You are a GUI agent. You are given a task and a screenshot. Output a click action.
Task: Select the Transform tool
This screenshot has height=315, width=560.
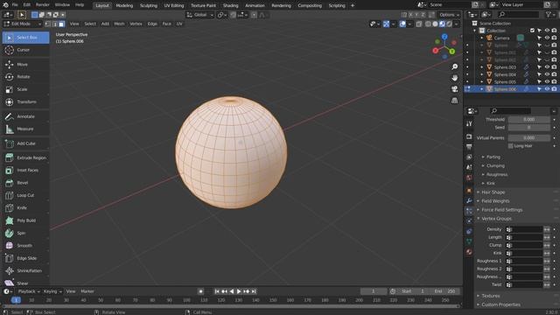point(25,101)
